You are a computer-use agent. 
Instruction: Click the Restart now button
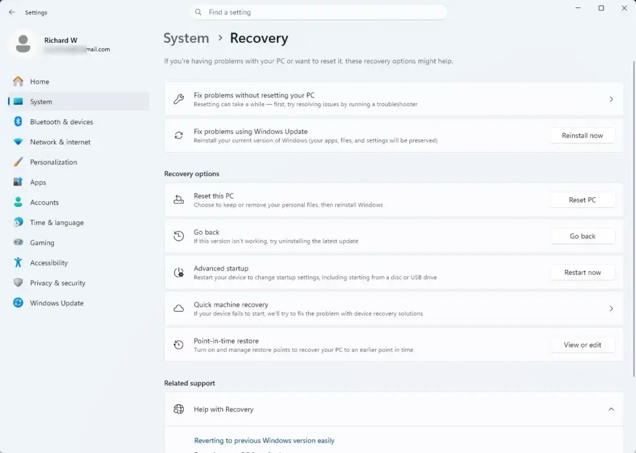tap(582, 272)
